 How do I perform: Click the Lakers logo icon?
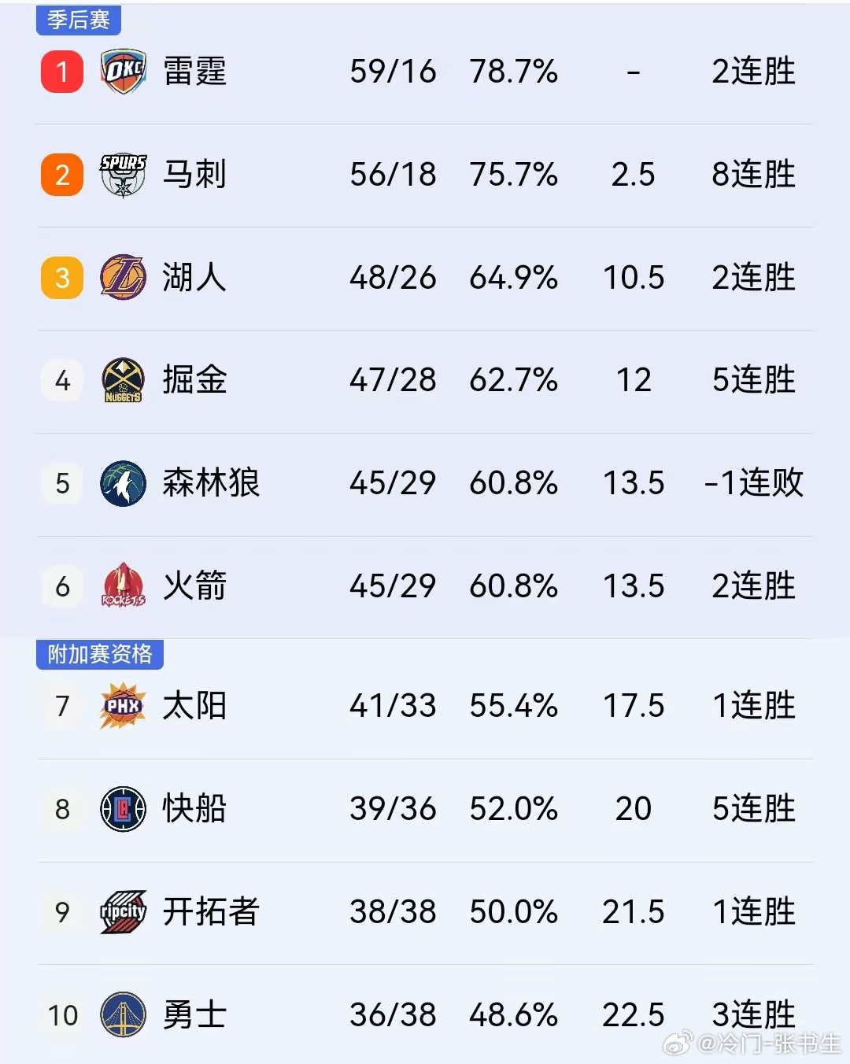[122, 278]
